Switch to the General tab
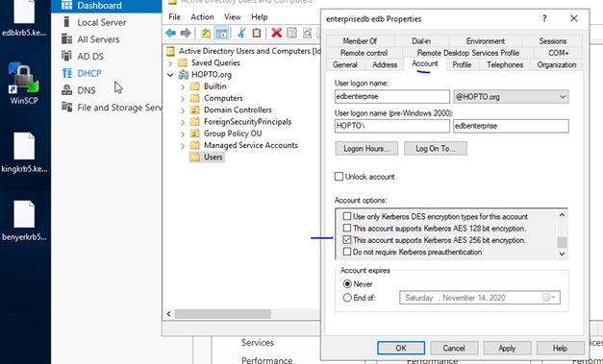This screenshot has height=364, width=603. [345, 65]
